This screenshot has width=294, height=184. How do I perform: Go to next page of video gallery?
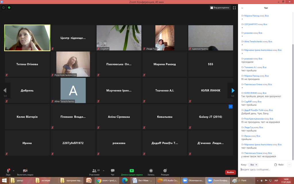[x=233, y=91]
